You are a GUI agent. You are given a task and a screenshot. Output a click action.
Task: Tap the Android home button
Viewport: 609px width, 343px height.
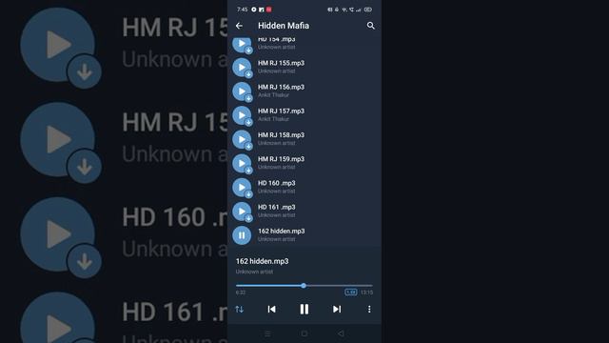(x=304, y=333)
